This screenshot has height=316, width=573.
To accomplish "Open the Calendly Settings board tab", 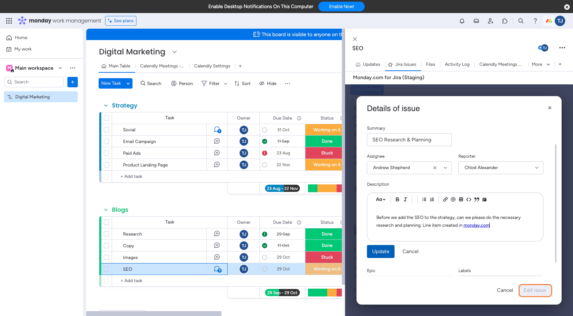I will click(x=212, y=66).
